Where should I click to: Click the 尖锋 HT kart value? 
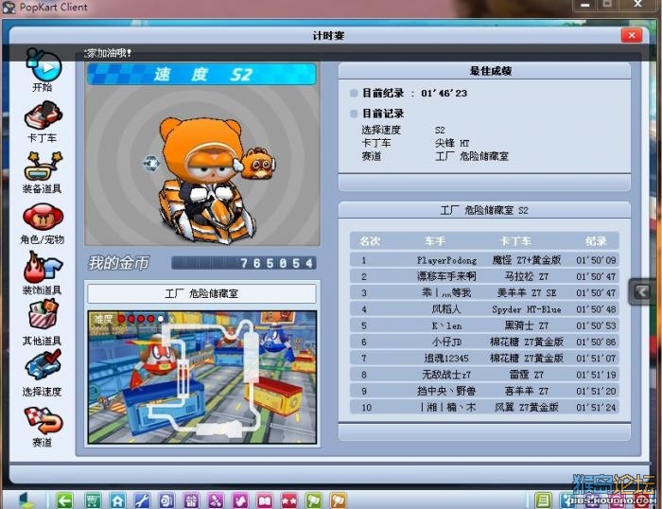pos(452,143)
